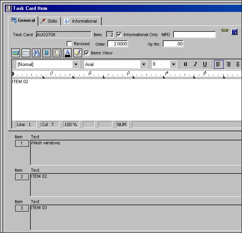242x233 pixels.
Task: Toggle bold B in editor toolbar
Action: [x=185, y=64]
